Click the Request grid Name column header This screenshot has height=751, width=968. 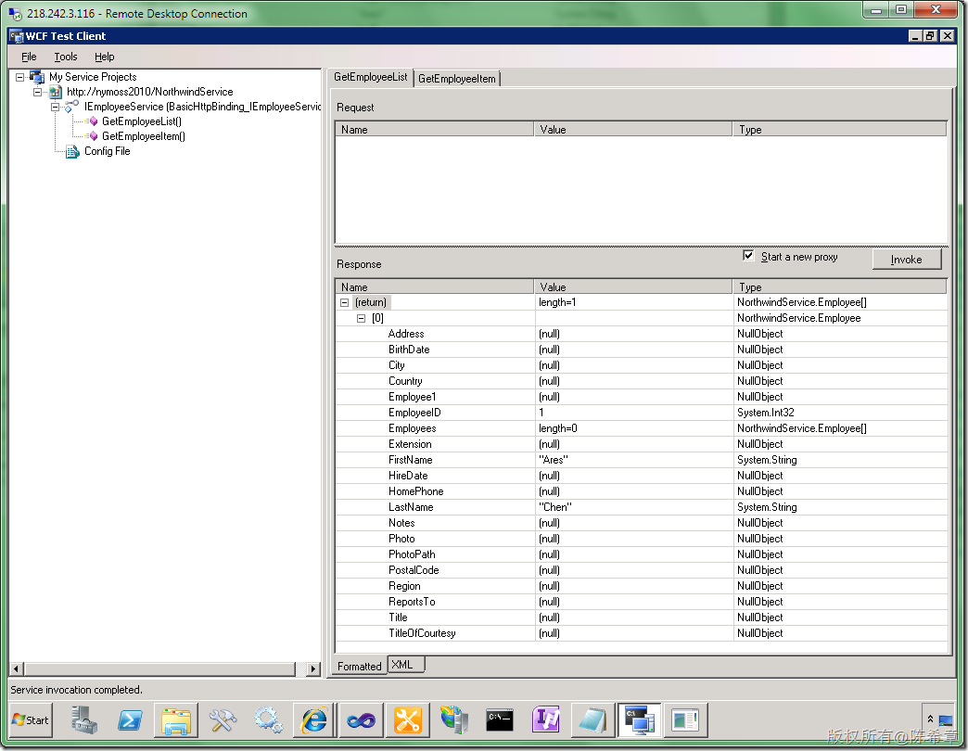point(435,130)
